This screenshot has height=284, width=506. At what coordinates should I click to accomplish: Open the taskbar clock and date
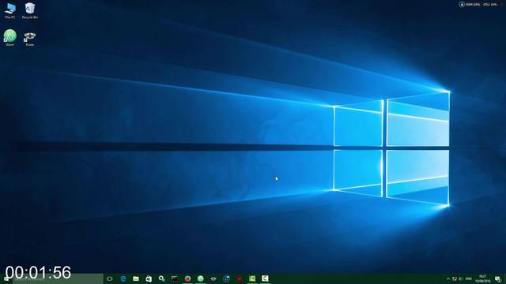483,278
